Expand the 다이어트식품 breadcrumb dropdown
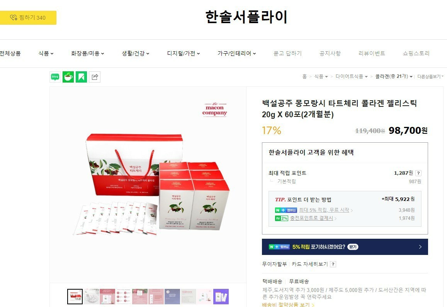 click(352, 76)
